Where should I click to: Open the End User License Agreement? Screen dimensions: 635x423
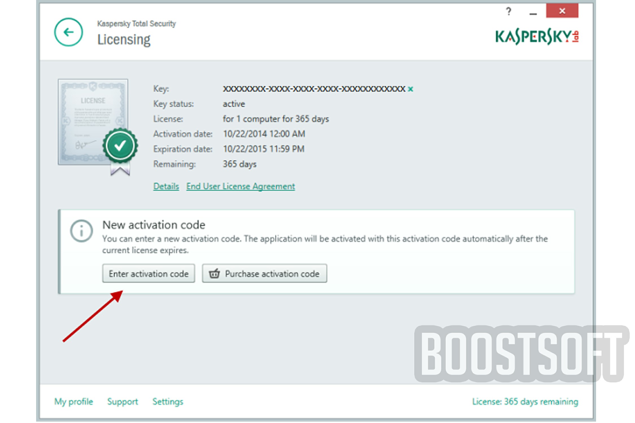pos(240,186)
